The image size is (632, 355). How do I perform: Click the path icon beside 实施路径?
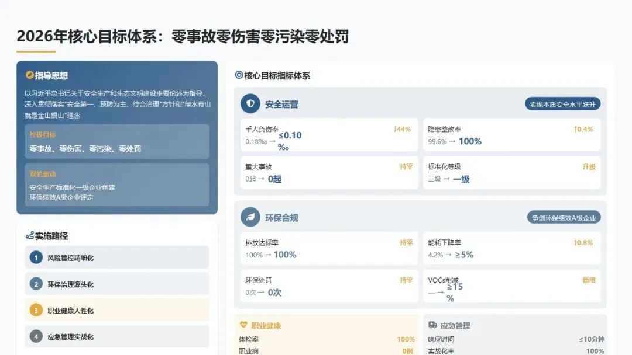click(29, 235)
